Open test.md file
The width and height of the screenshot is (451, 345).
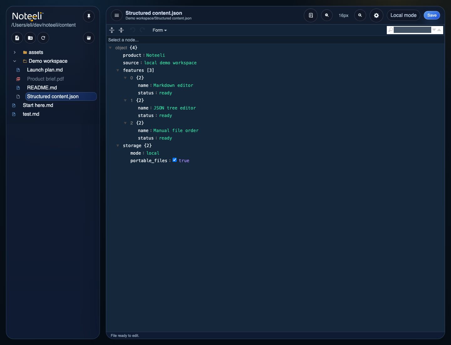pyautogui.click(x=31, y=114)
